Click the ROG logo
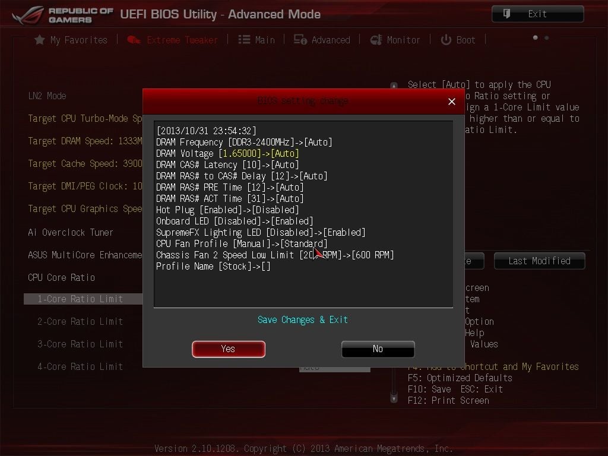 pos(27,15)
